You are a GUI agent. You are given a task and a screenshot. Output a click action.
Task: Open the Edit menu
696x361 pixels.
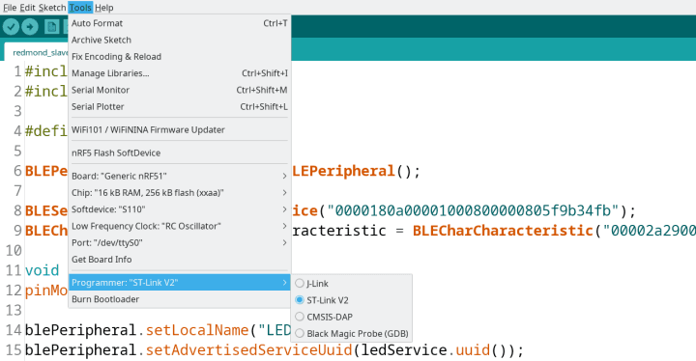(27, 8)
